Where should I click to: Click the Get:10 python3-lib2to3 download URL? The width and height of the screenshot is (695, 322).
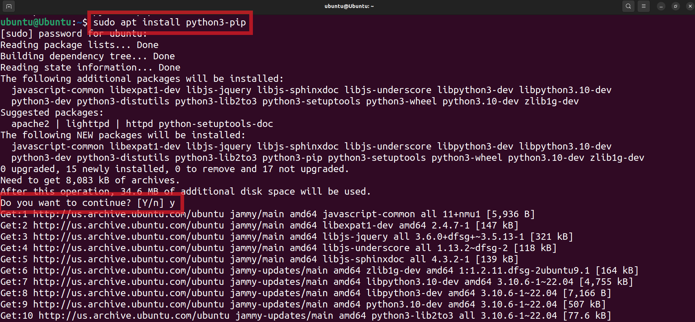point(134,316)
